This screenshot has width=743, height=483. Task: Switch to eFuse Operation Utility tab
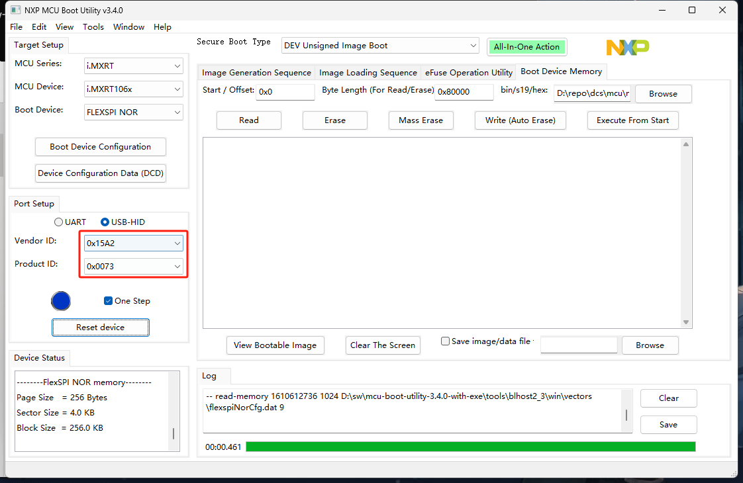(x=469, y=73)
